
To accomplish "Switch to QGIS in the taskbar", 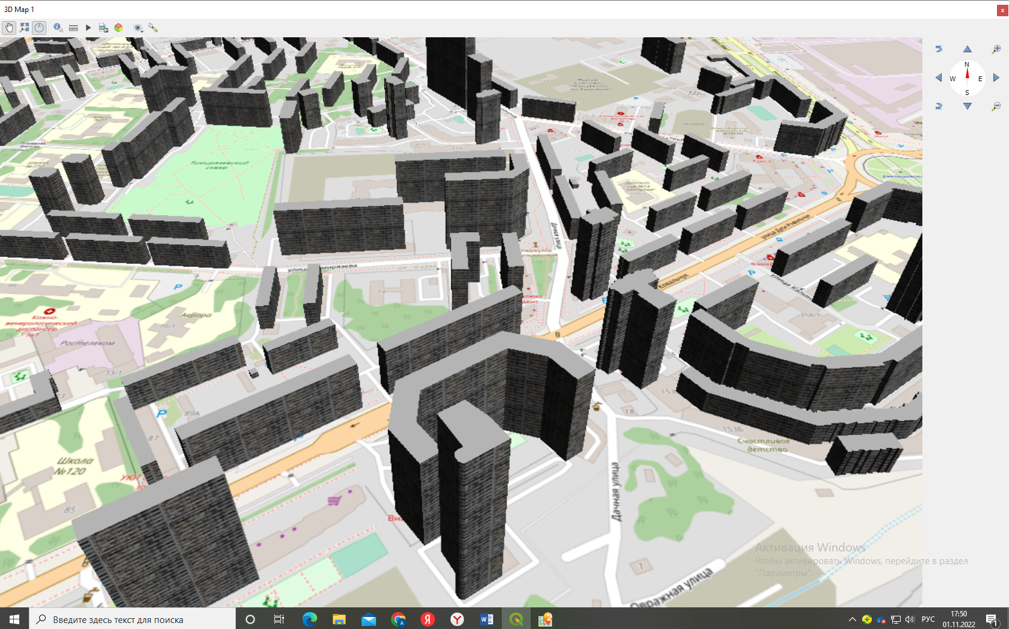I will (516, 619).
